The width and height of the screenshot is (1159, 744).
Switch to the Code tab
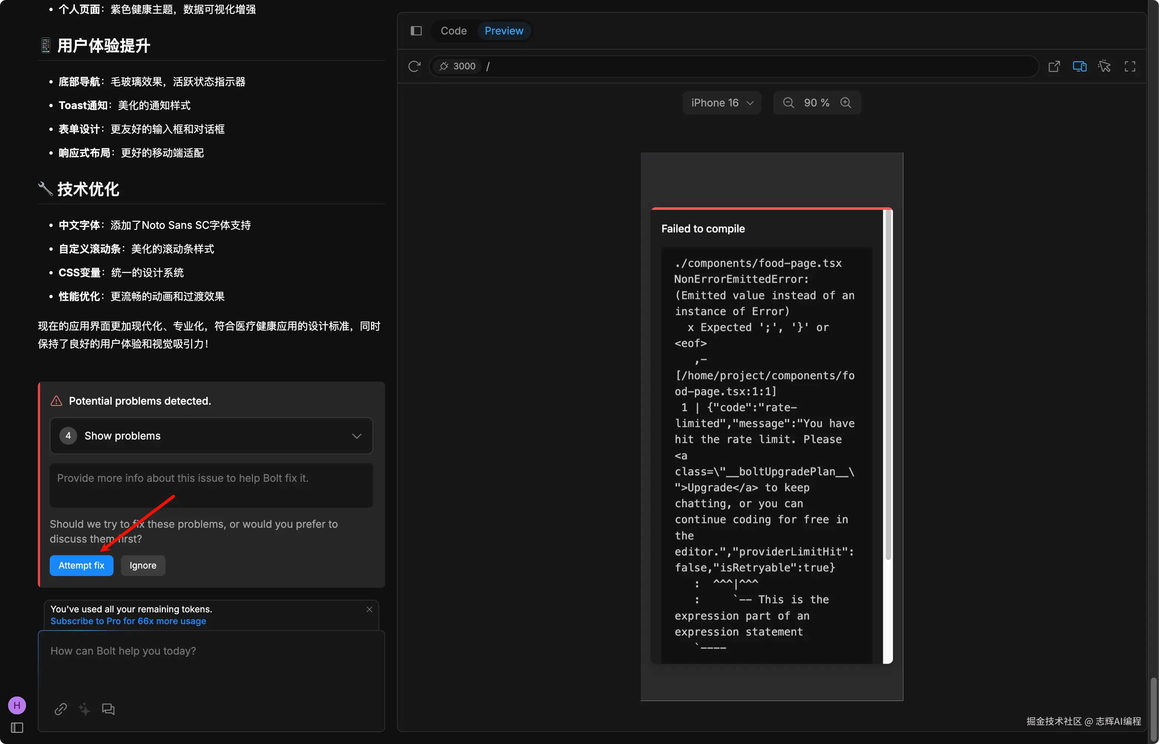coord(453,31)
